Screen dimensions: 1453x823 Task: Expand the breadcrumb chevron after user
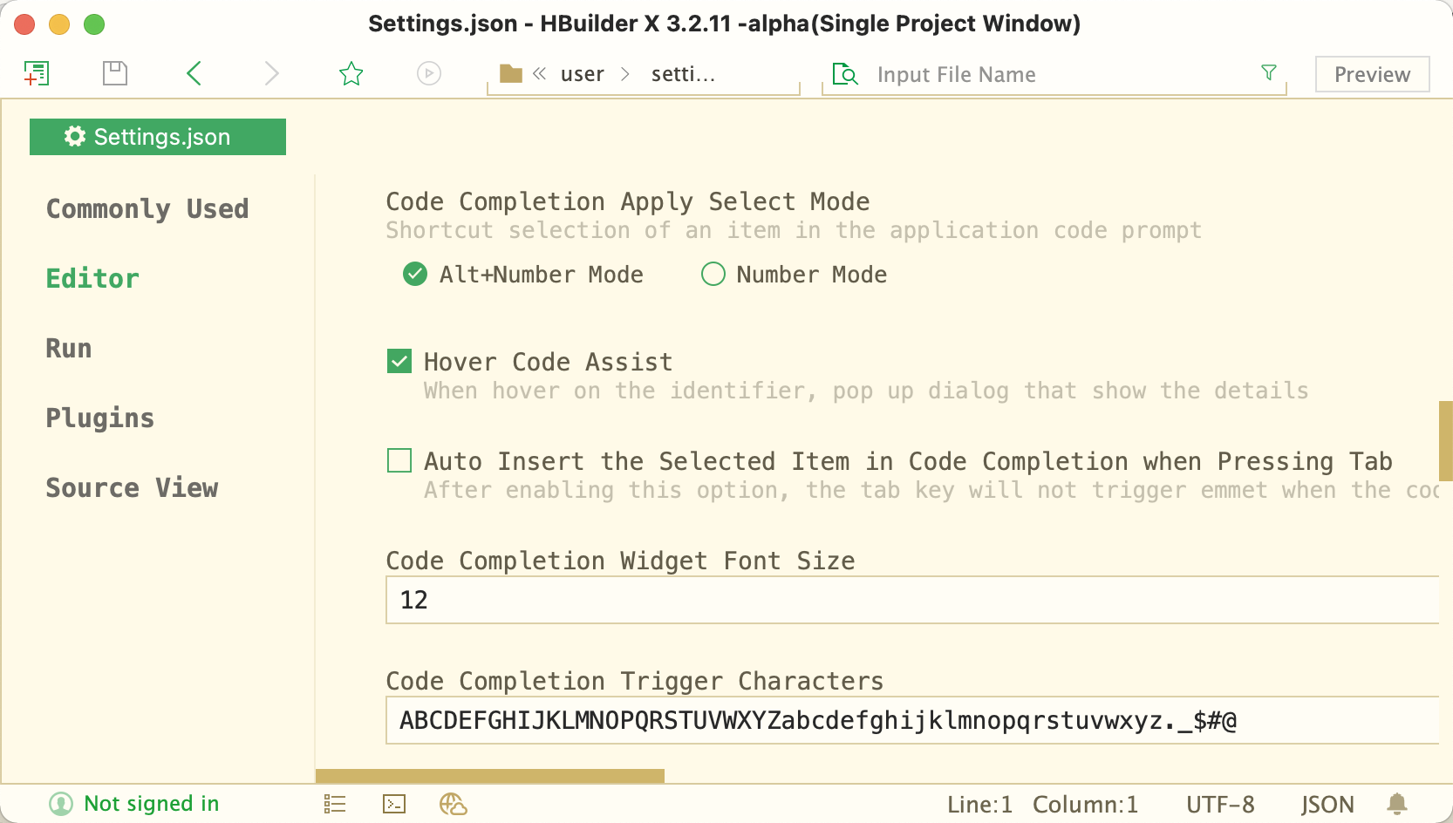625,73
